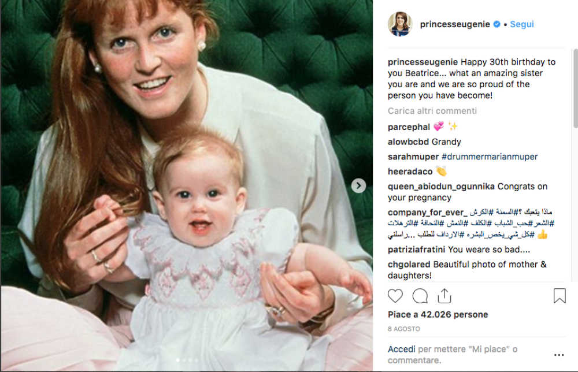578x372 pixels.
Task: Open the three-dot more options menu
Action: (558, 355)
